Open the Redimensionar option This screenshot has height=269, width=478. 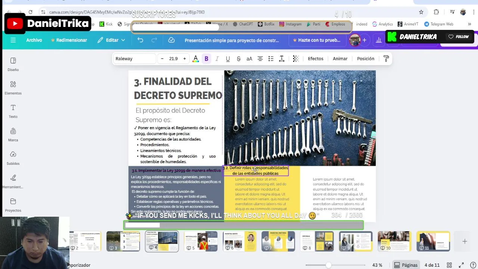[69, 40]
